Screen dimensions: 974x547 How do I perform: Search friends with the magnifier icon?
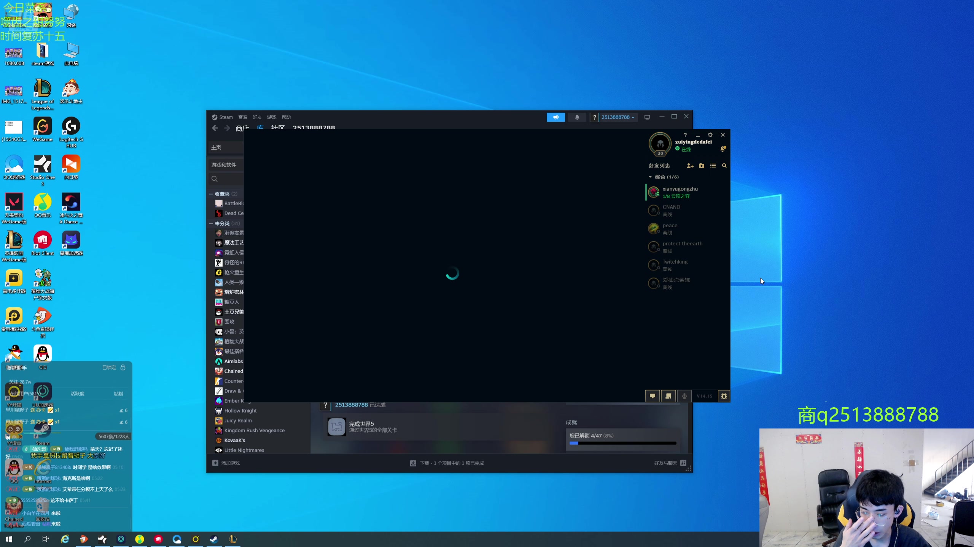[724, 166]
